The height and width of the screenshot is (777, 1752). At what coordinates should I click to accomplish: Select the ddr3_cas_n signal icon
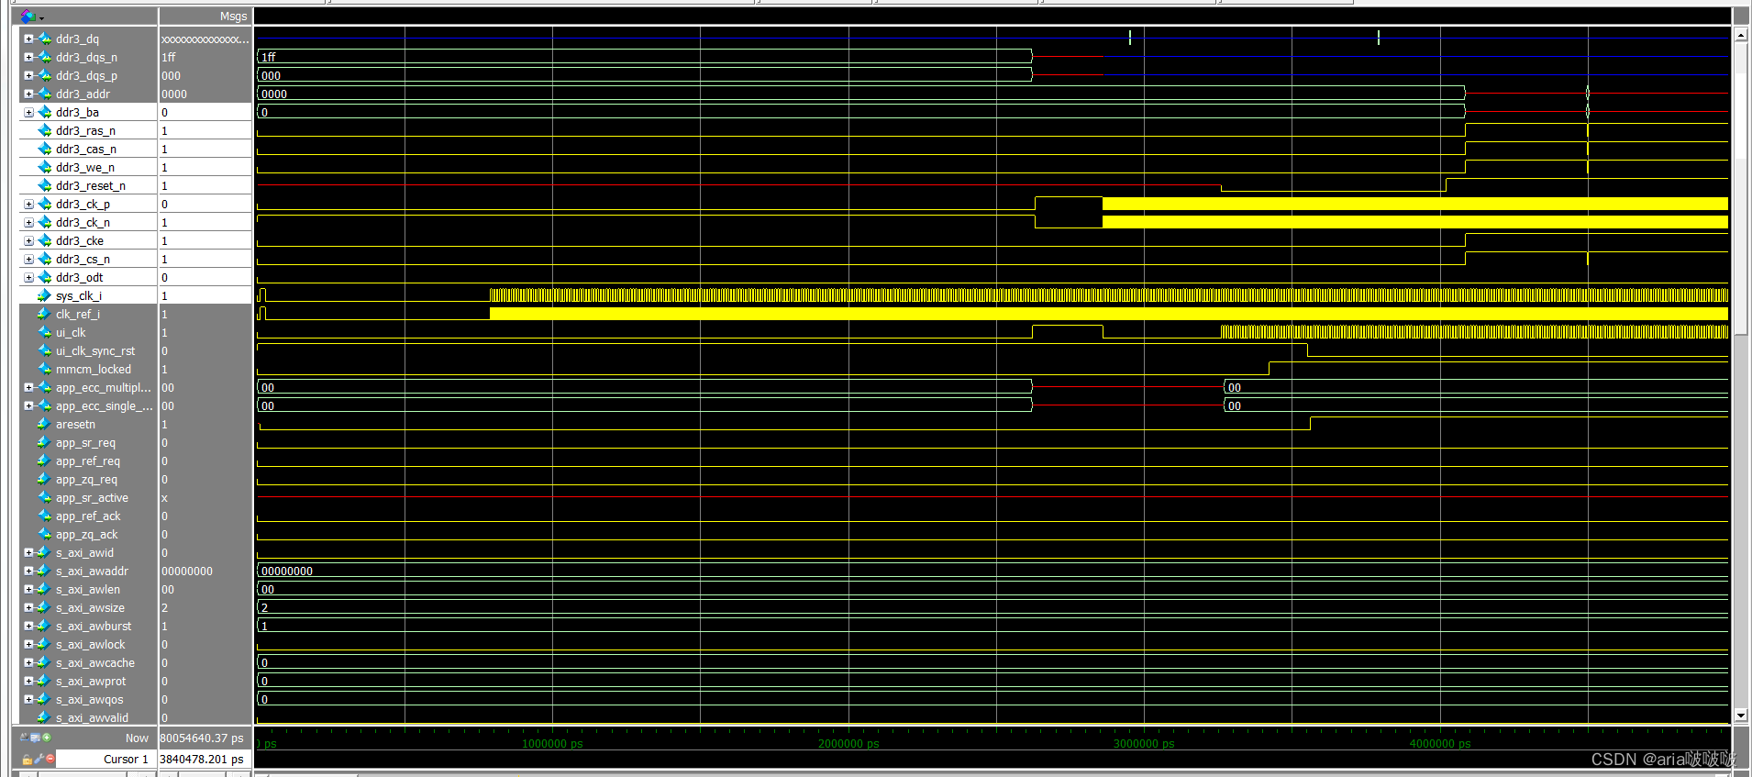pyautogui.click(x=45, y=149)
